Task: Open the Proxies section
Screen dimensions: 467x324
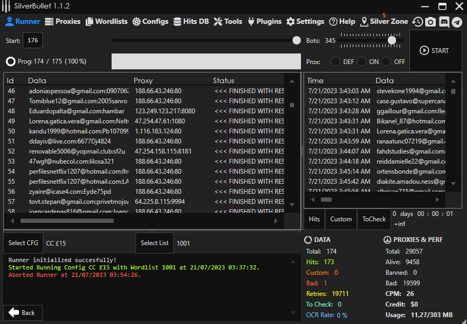Action: [62, 22]
